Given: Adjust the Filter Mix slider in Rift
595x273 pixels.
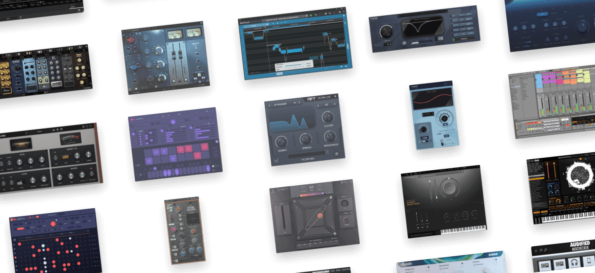Looking at the screenshot, I should (307, 154).
